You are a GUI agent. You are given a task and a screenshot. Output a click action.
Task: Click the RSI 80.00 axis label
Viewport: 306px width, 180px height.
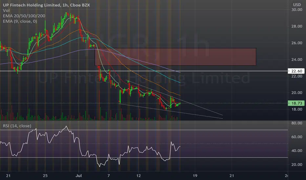[x=296, y=123]
